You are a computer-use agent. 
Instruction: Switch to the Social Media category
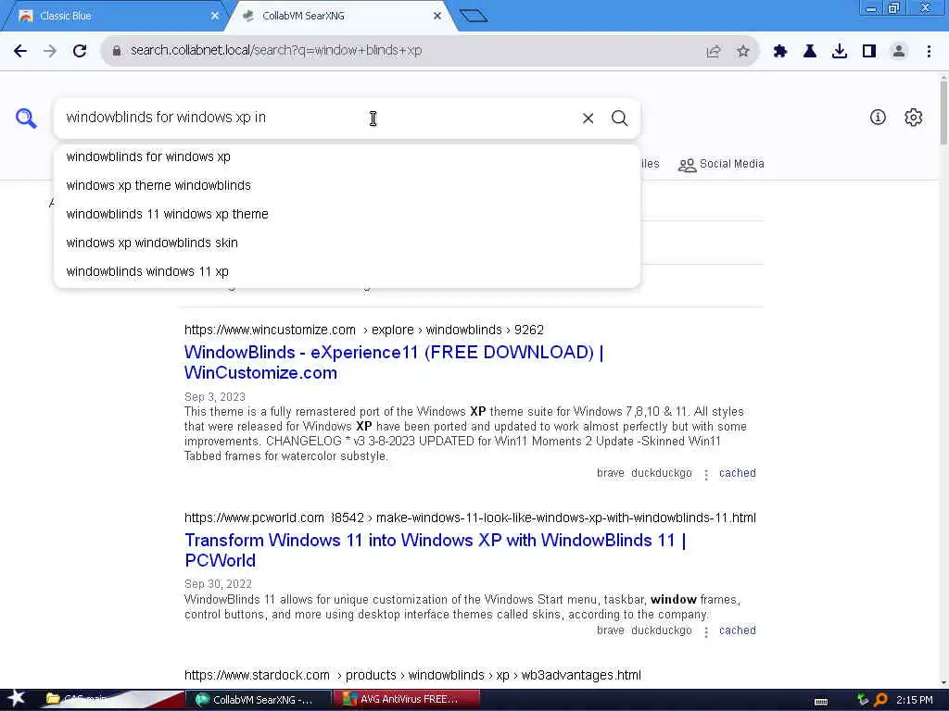(x=721, y=165)
